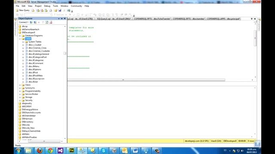Select the Service Broker folder
This screenshot has width=275, height=154.
pyautogui.click(x=31, y=94)
